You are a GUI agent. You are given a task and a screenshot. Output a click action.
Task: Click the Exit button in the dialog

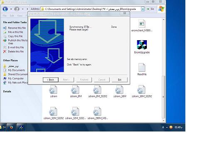(120, 79)
